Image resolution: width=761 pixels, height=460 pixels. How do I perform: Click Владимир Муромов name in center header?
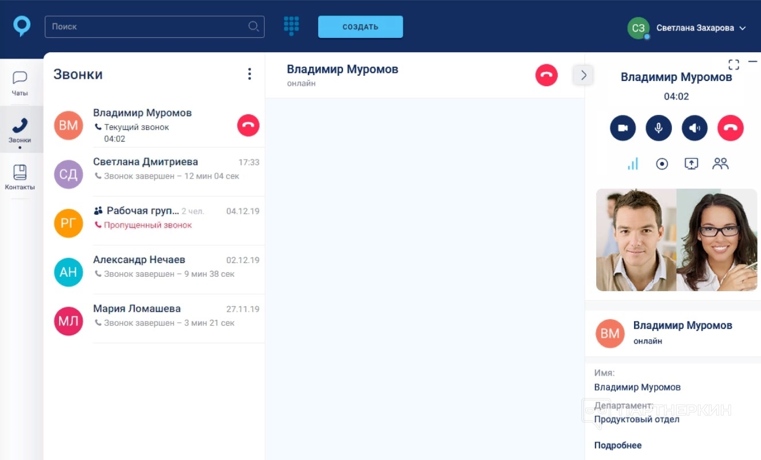click(342, 69)
